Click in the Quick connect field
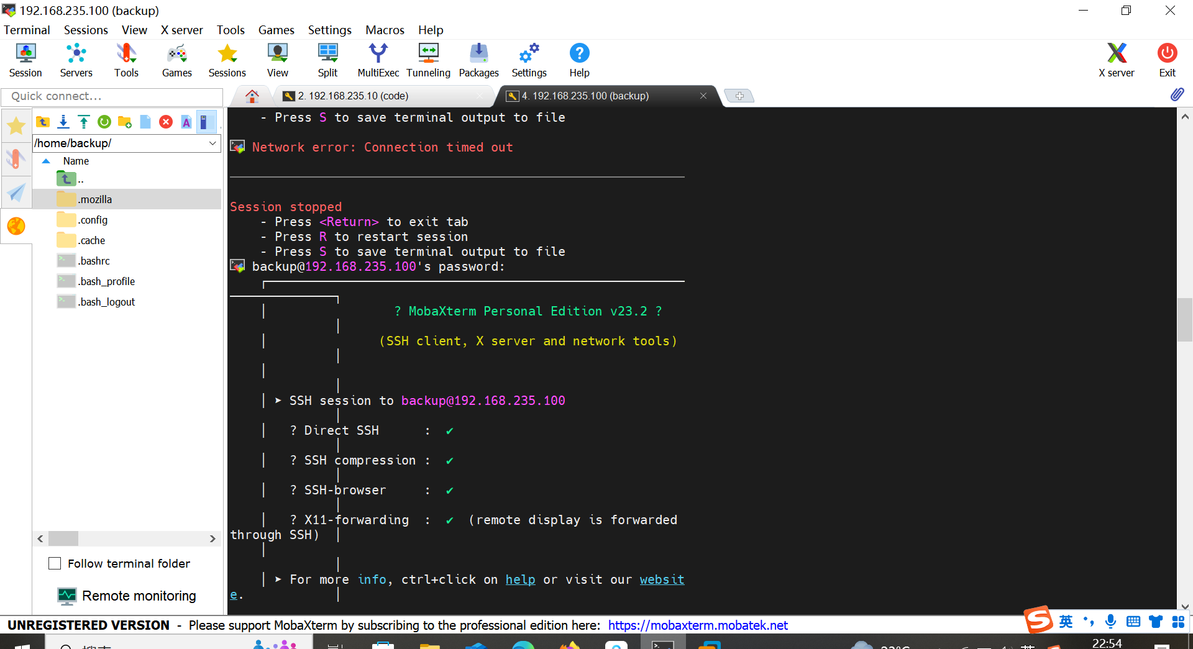Screen dimensions: 1193x649 pos(112,96)
